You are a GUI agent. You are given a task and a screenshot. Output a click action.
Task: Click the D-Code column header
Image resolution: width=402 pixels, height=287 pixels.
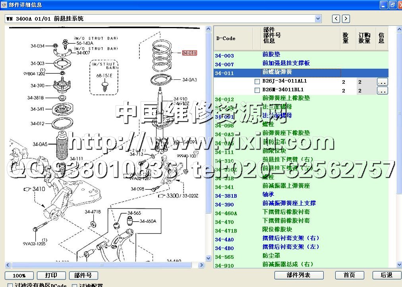click(226, 39)
